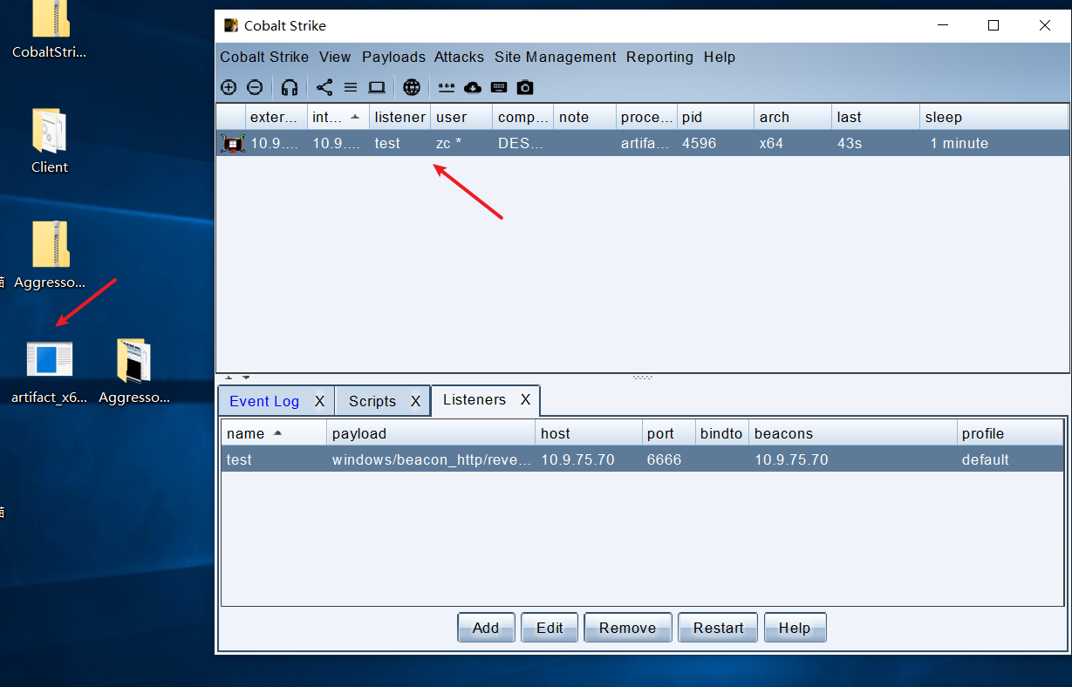Image resolution: width=1072 pixels, height=687 pixels.
Task: Sort sessions by internal column header
Action: coord(338,117)
